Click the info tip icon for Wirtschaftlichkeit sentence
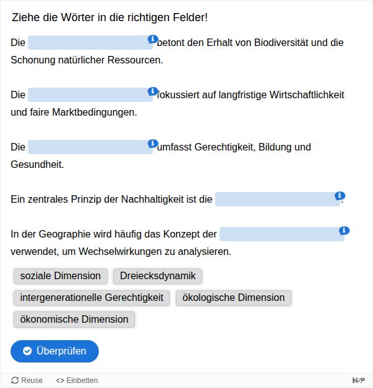 coord(152,91)
